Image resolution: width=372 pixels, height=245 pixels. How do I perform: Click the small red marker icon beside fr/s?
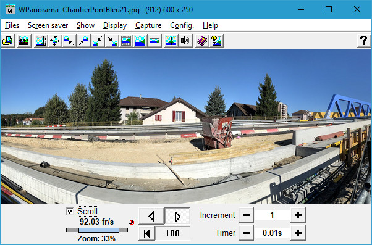132,222
